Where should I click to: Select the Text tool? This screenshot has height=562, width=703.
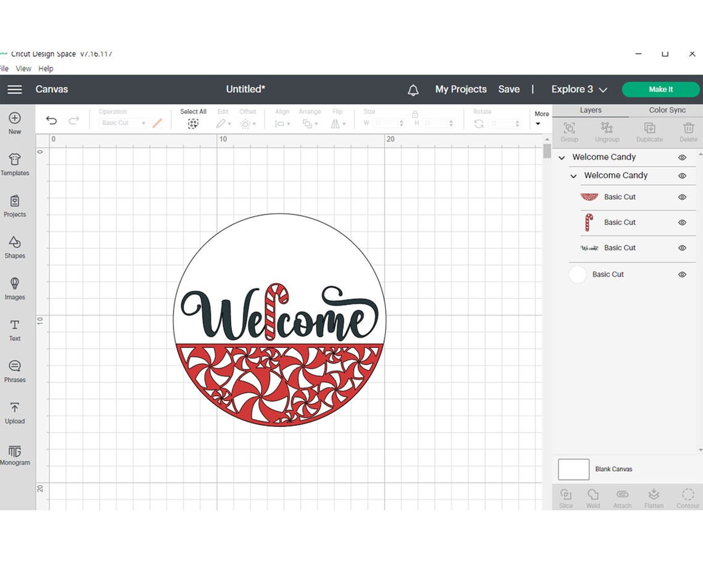click(15, 330)
